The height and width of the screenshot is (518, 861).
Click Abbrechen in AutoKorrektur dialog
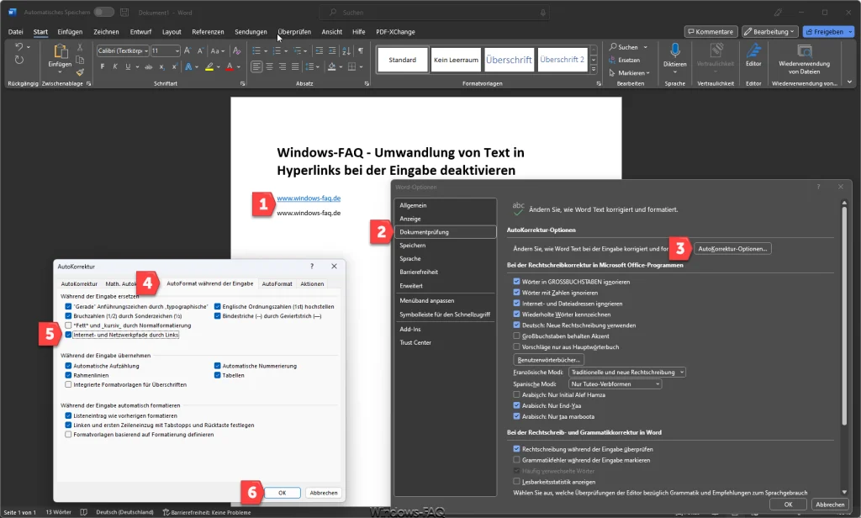[x=324, y=493]
